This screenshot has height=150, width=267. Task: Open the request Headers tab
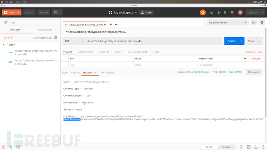point(104,52)
